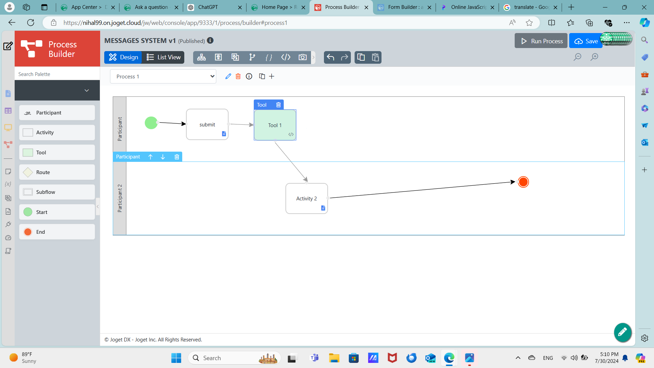Click the screenshot camera toolbar icon
The height and width of the screenshot is (368, 654).
click(x=302, y=57)
